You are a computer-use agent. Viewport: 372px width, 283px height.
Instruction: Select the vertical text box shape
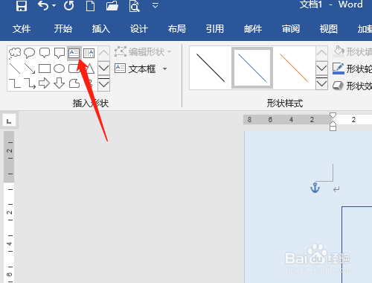tap(89, 53)
